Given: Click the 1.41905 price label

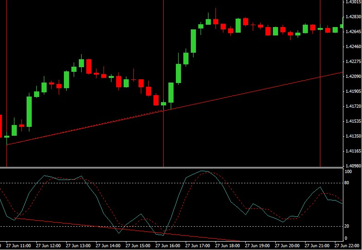Looking at the screenshot, I should click(353, 91).
